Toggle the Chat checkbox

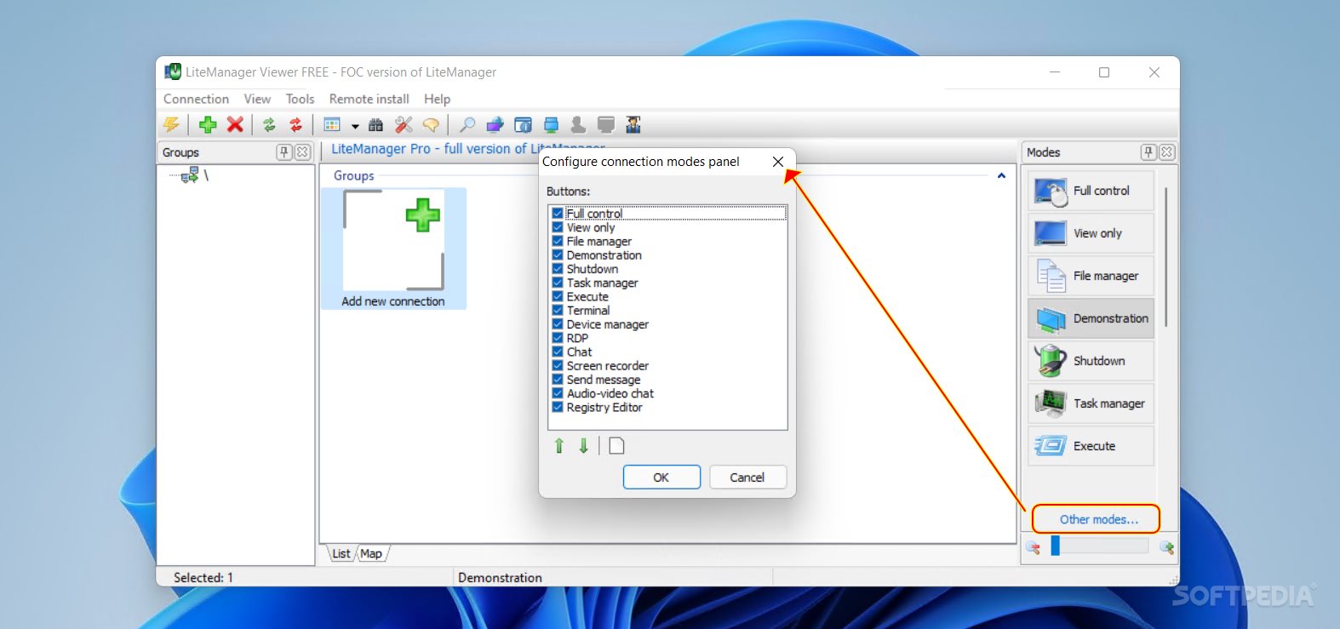(558, 352)
